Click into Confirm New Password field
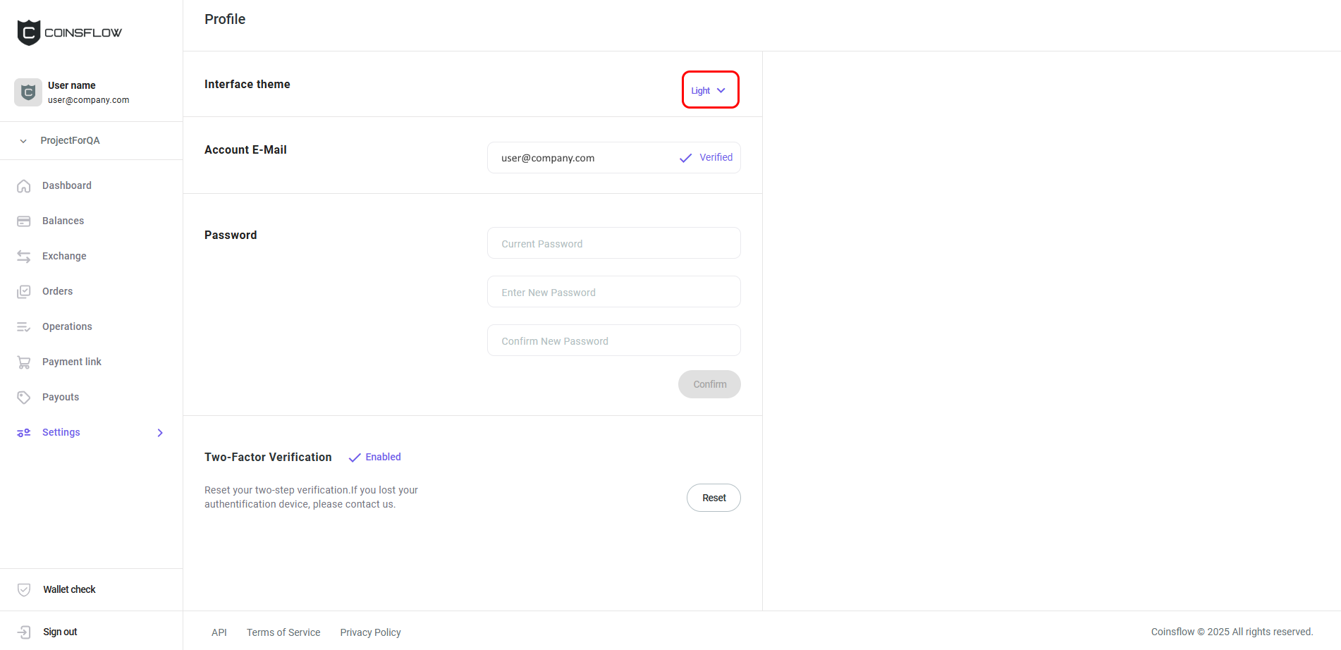Screen dimensions: 1341x650 [613, 341]
